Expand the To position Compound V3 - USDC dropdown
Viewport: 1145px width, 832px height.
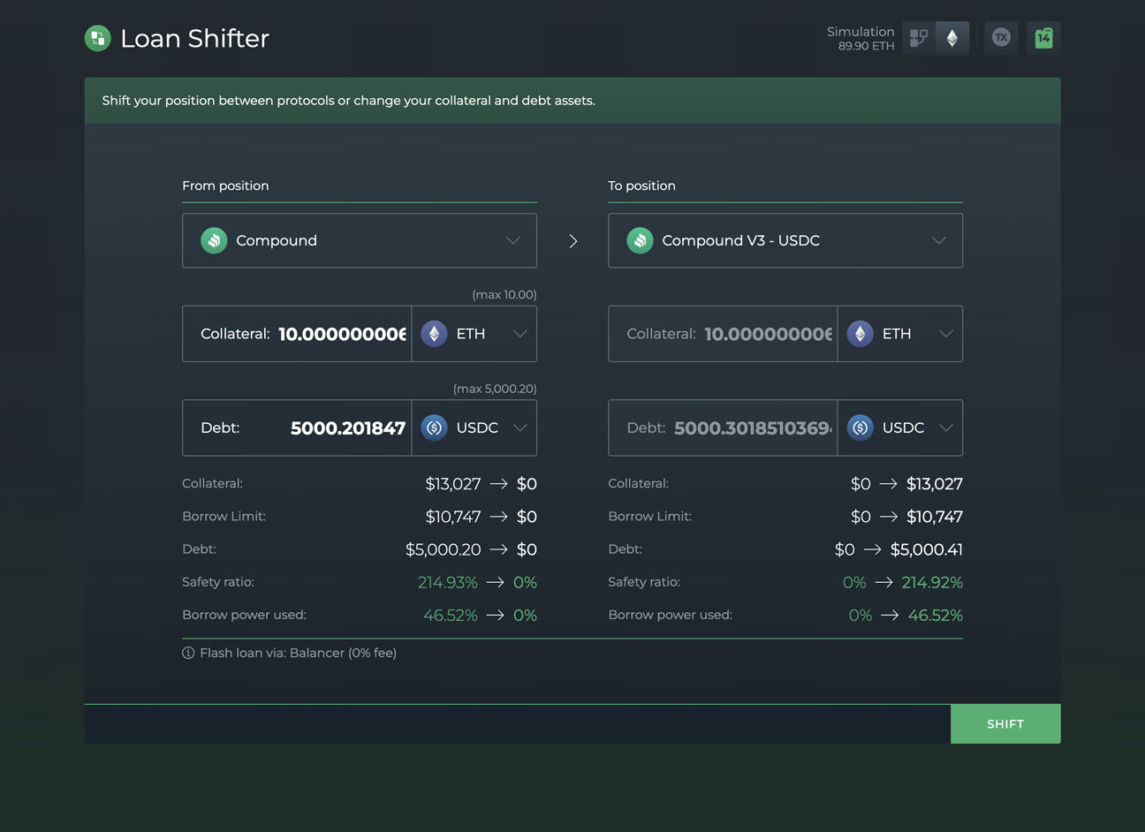coord(938,240)
